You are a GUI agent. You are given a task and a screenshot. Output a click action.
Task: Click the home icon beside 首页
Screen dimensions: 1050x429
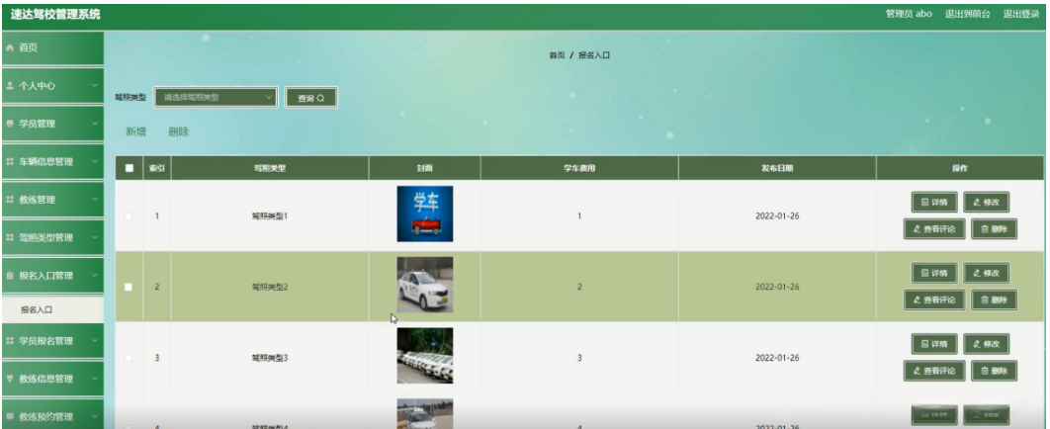coord(9,48)
